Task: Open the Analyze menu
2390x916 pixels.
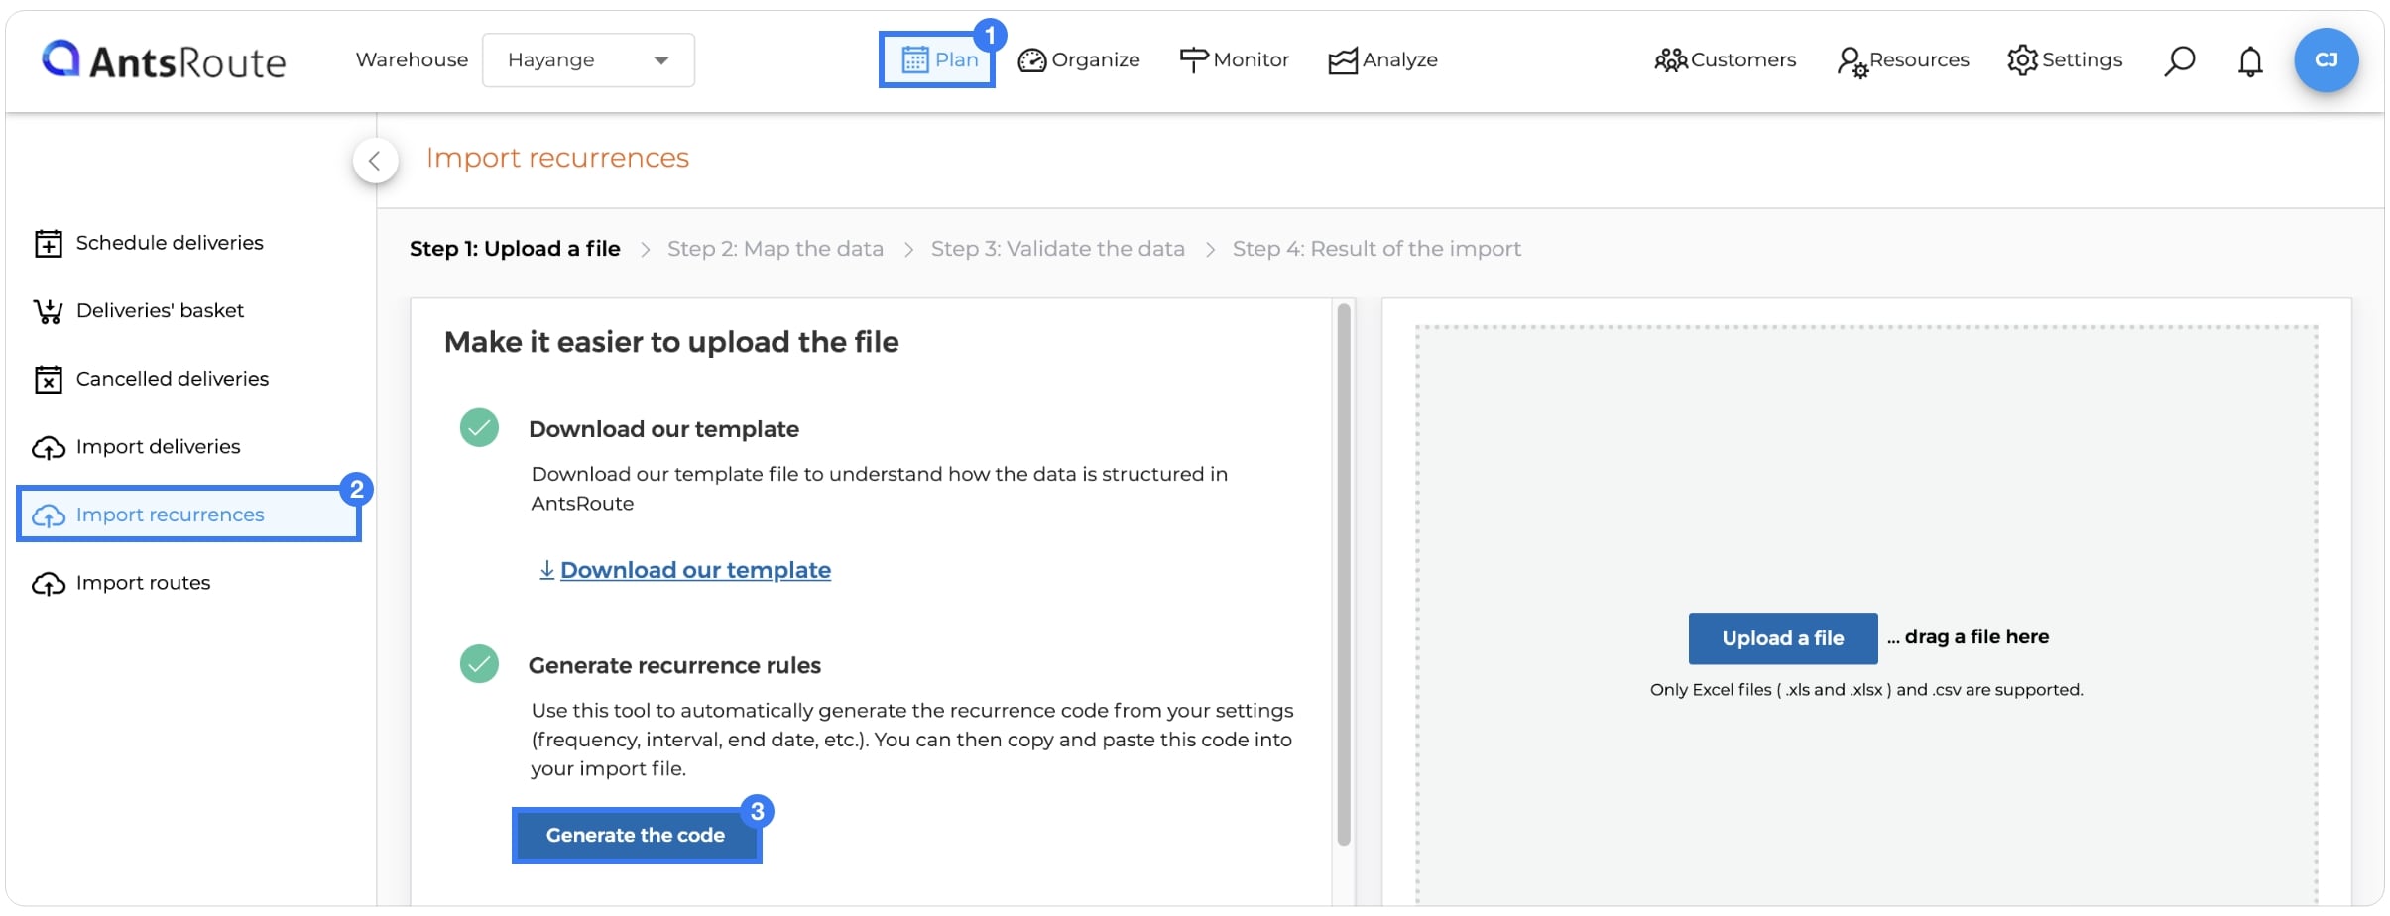Action: [1382, 60]
